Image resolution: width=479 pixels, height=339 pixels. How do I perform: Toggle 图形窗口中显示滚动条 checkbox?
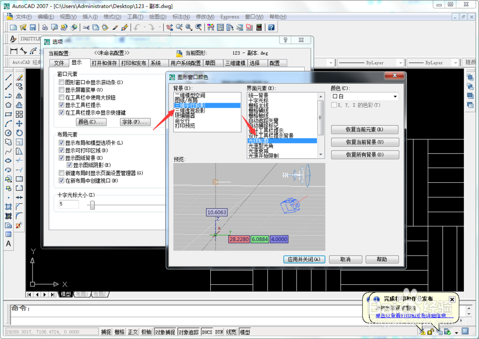click(x=61, y=82)
